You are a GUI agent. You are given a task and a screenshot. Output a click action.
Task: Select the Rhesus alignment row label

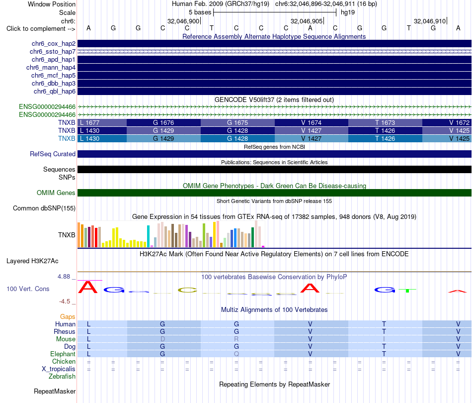65,331
